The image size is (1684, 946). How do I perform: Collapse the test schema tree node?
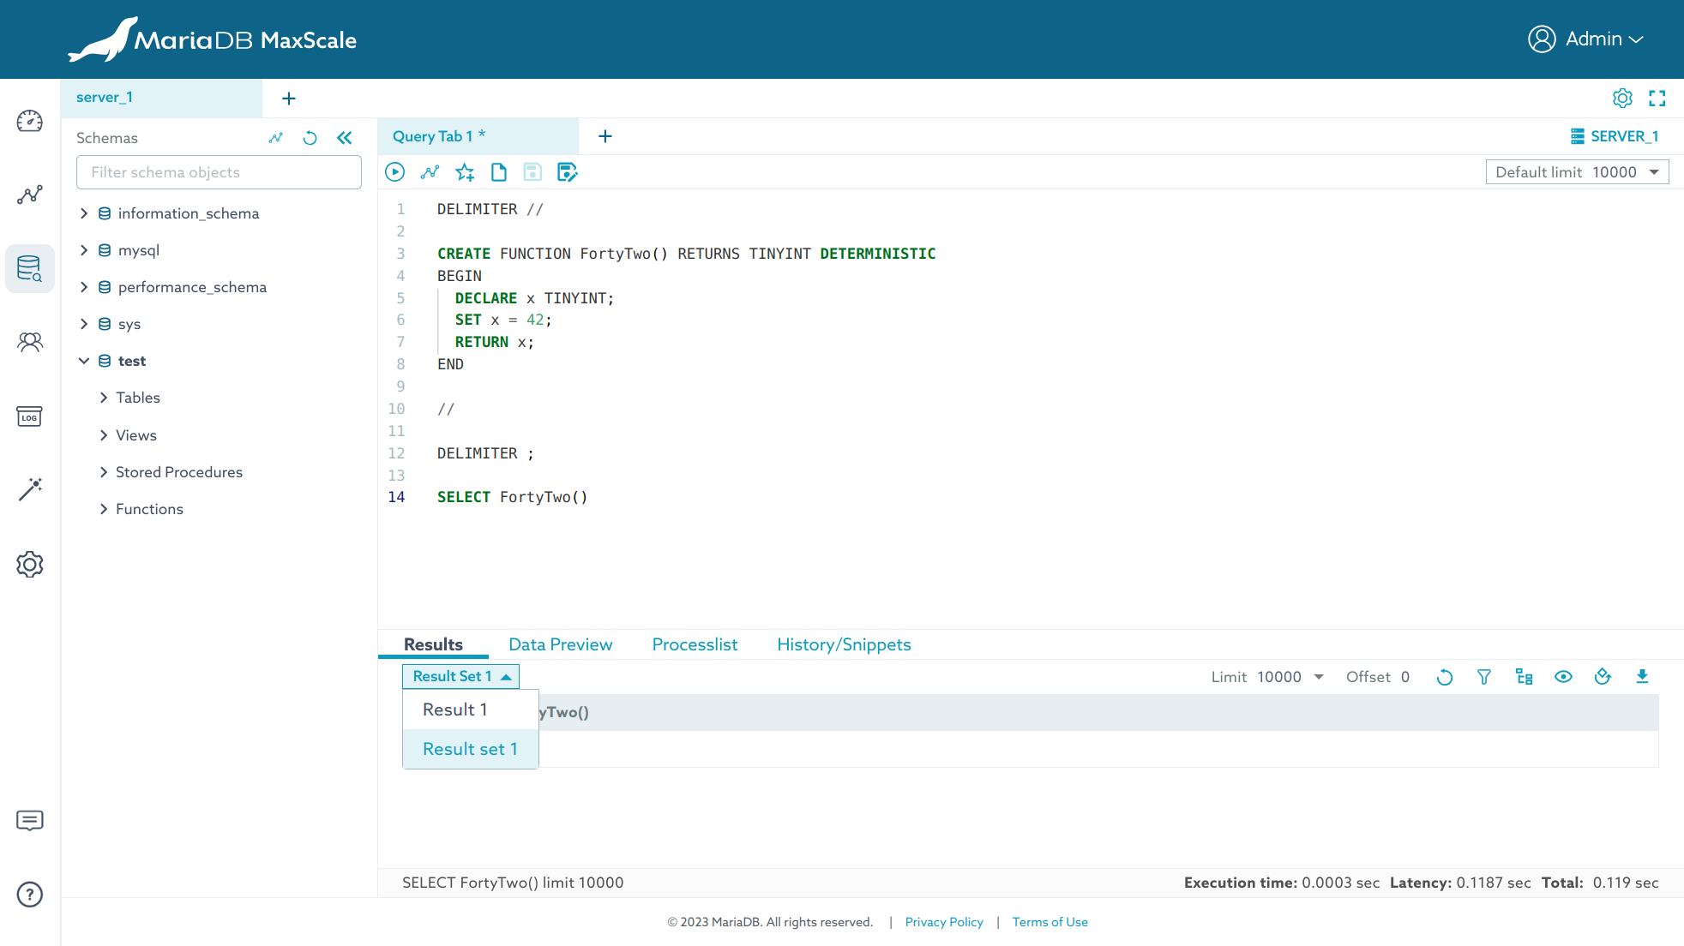(84, 361)
